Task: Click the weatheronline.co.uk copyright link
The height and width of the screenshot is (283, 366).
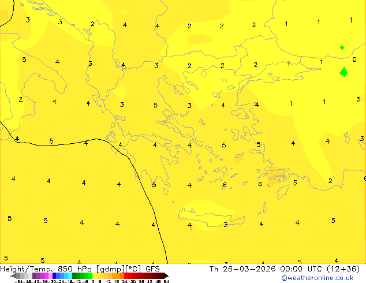Action: [x=318, y=278]
